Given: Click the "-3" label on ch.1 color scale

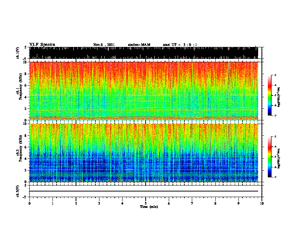Looking at the screenshot, I should click(x=275, y=75).
